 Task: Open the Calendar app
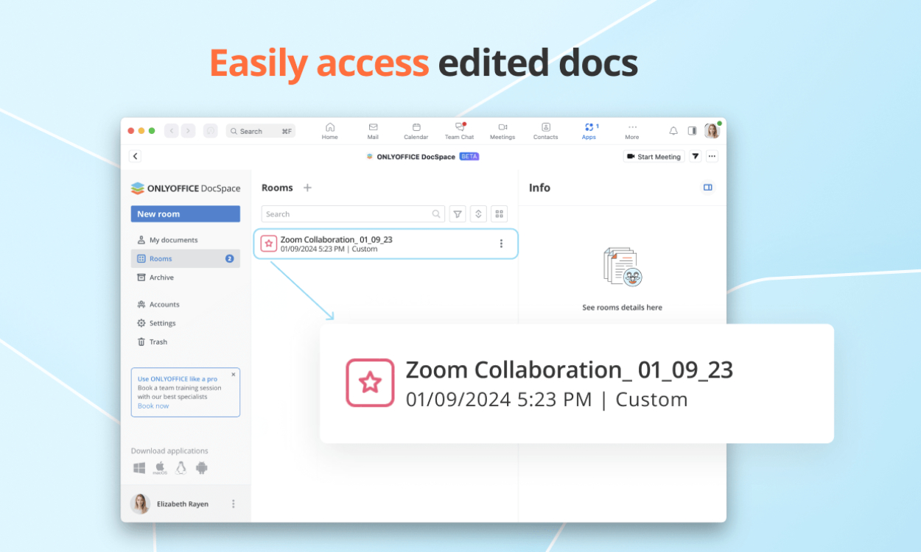(x=416, y=130)
